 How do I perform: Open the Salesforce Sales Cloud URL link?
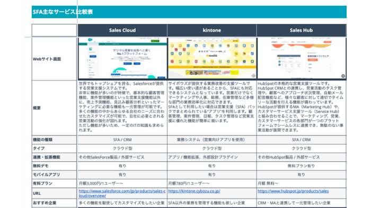pos(122,193)
